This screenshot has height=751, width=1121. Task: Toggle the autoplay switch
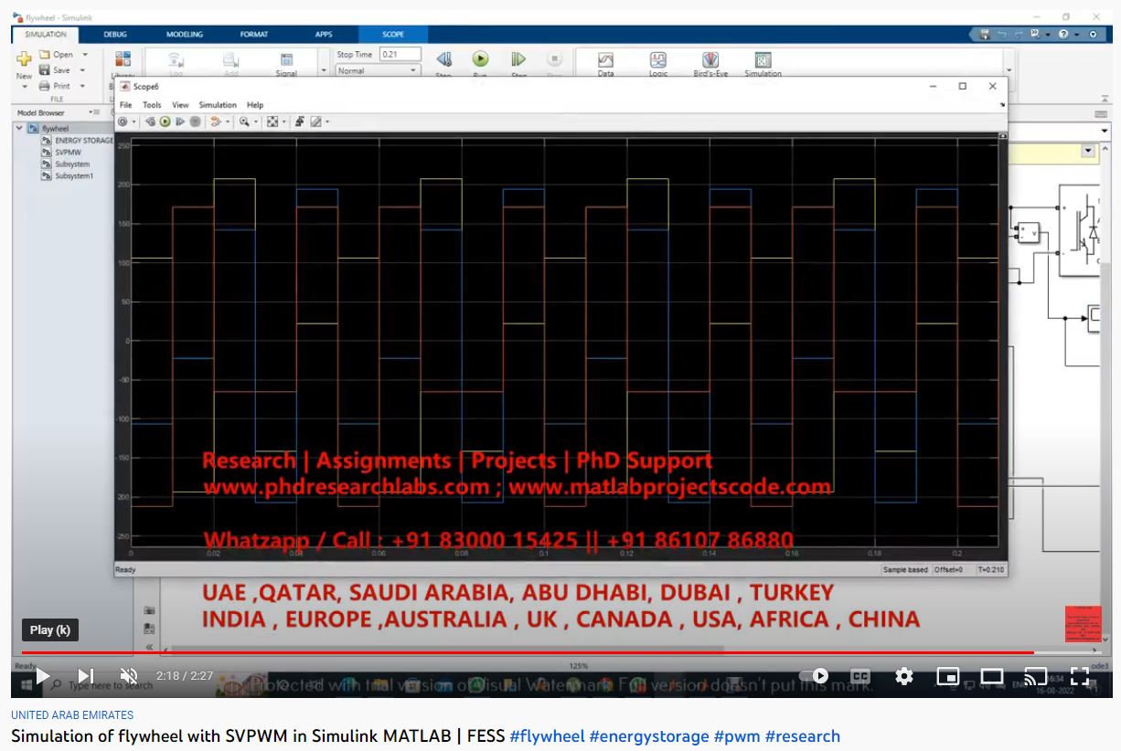click(x=814, y=676)
